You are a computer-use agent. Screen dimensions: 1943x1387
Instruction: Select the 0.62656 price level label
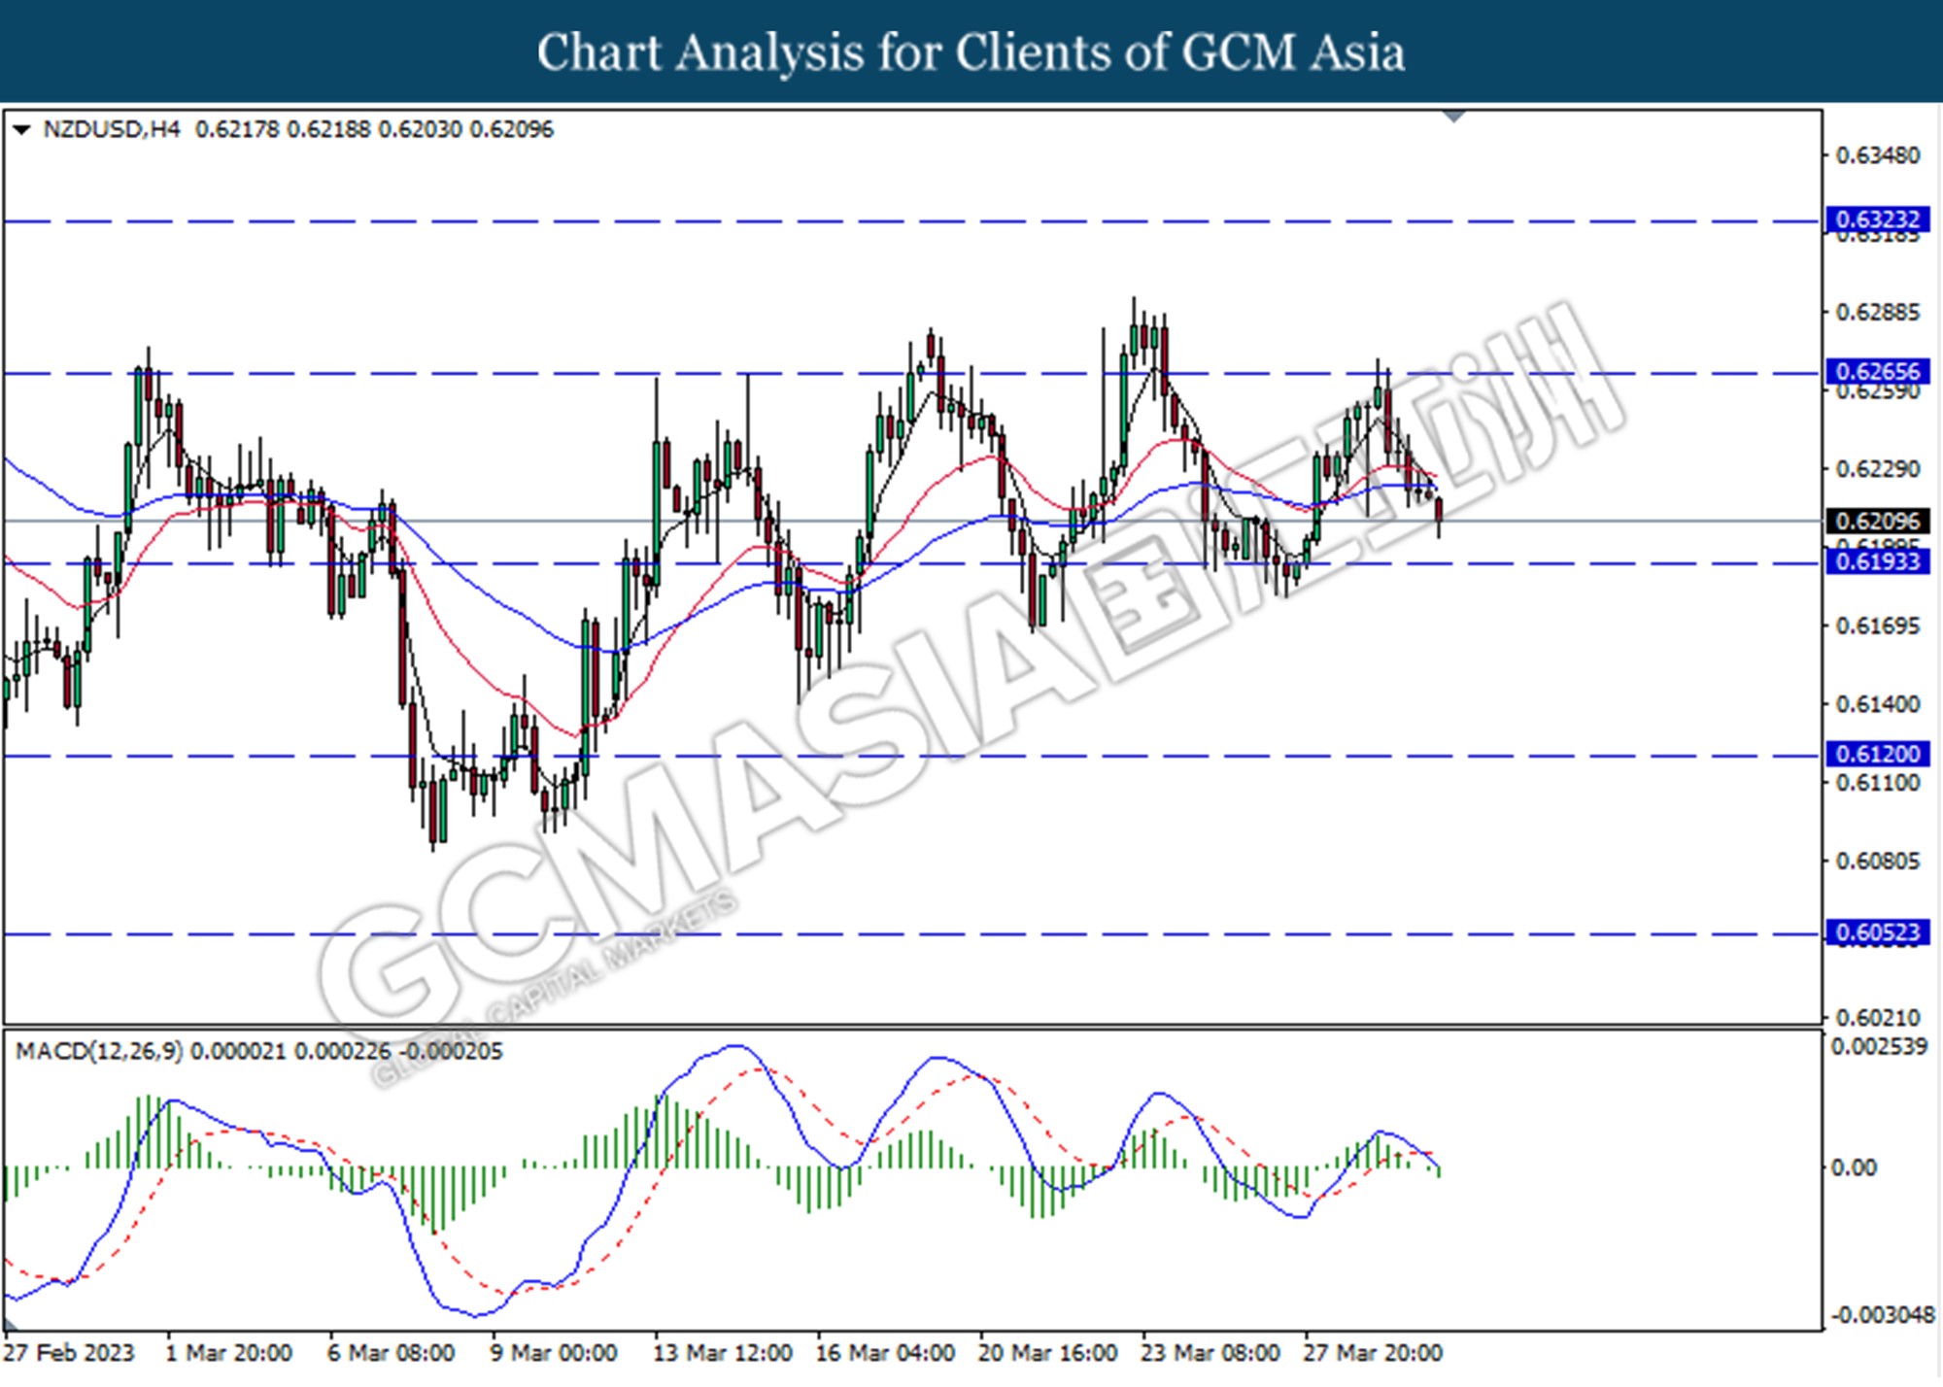tap(1877, 371)
